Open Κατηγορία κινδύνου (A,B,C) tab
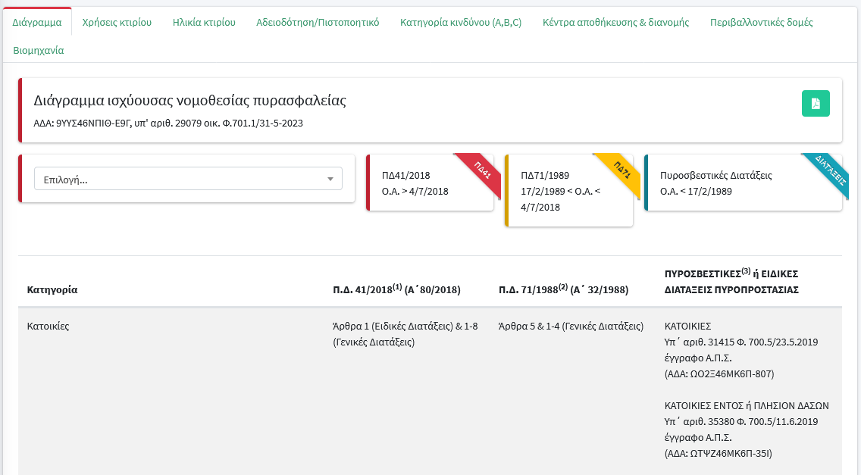The width and height of the screenshot is (861, 475). [461, 22]
